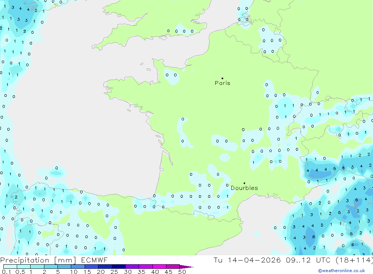Viewport: 373px width, 274px height.
Task: Click the legend scale value '45'
Action: (169, 272)
